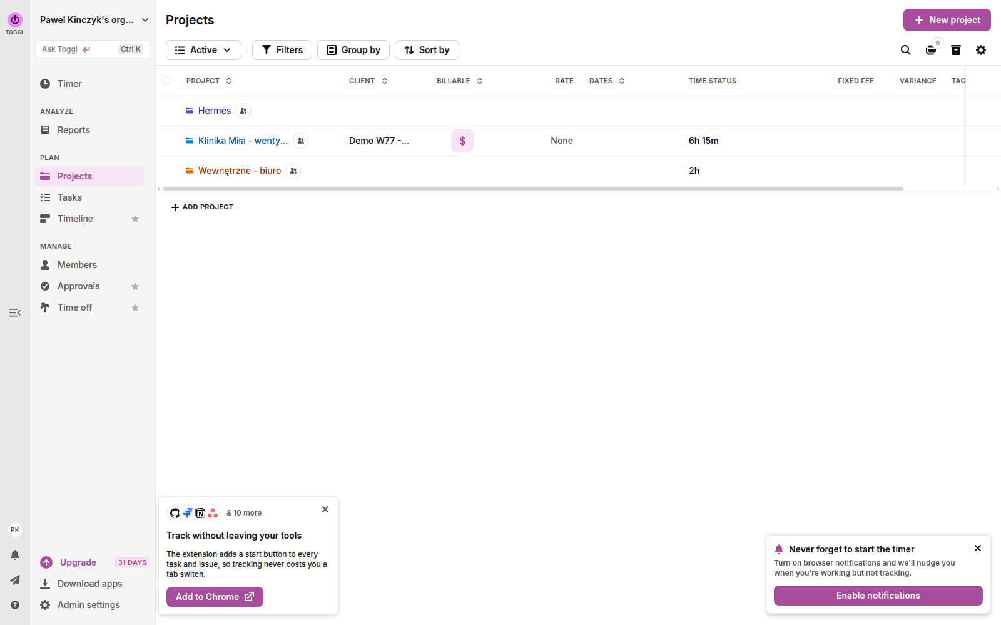This screenshot has height=625, width=1001.
Task: Click the paper plane icon
Action: 15,580
